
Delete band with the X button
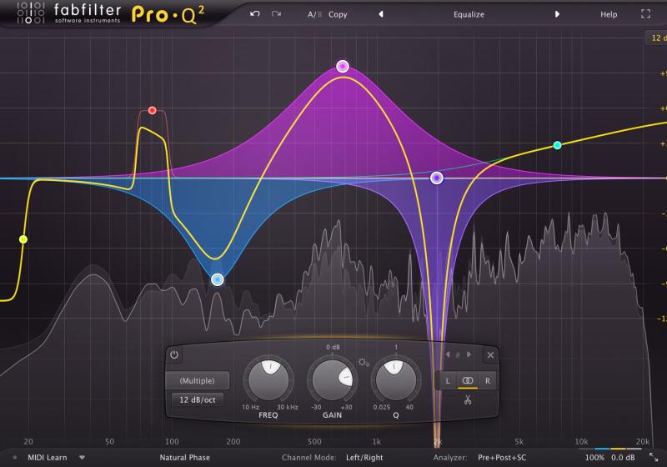[x=490, y=354]
